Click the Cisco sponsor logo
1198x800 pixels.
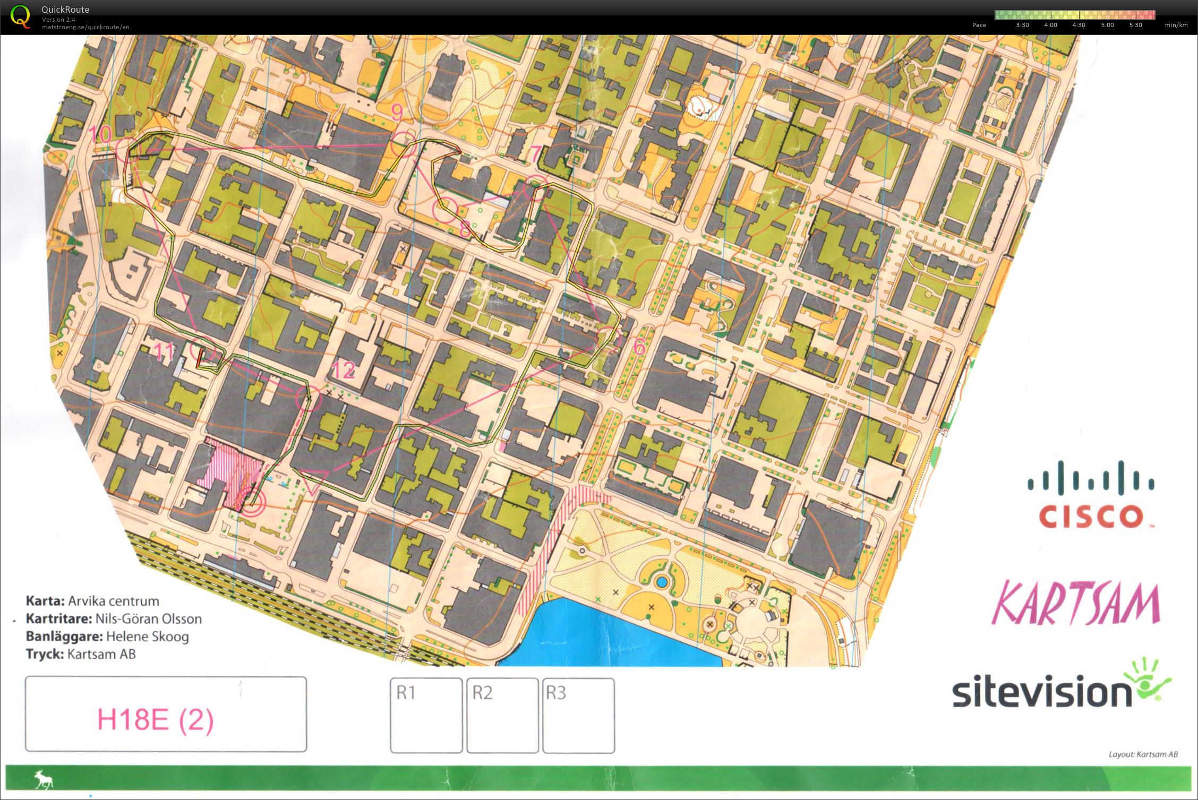pos(1091,495)
